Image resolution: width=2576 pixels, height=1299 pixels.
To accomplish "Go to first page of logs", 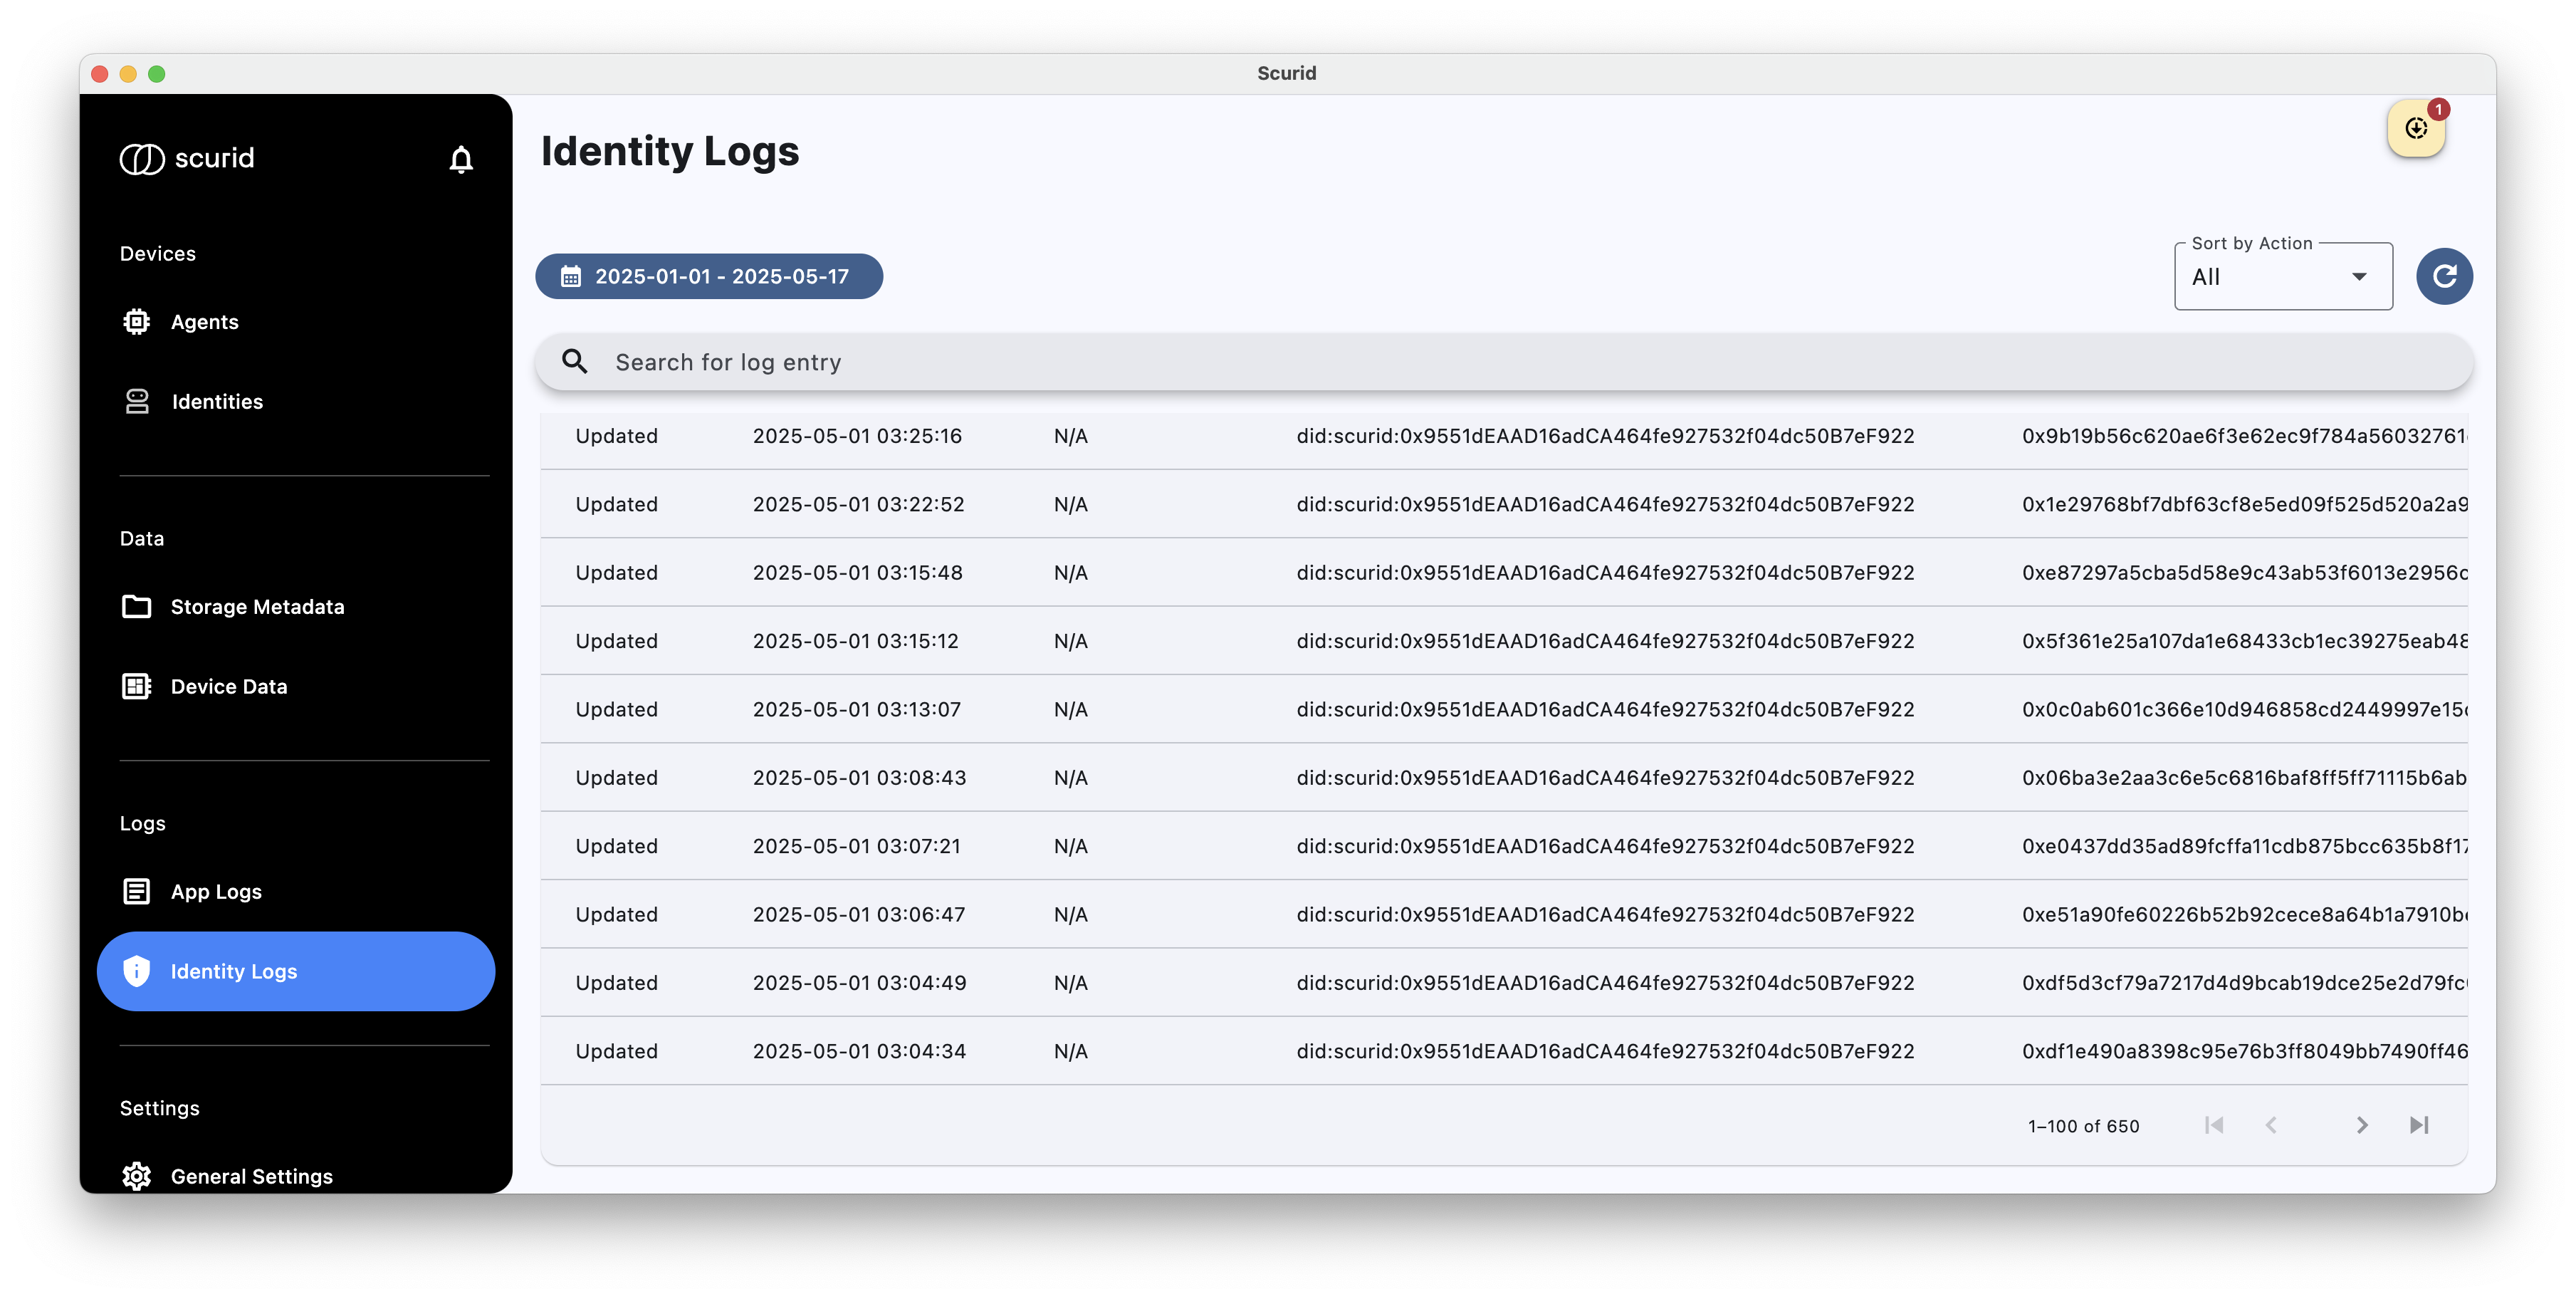I will [x=2214, y=1125].
